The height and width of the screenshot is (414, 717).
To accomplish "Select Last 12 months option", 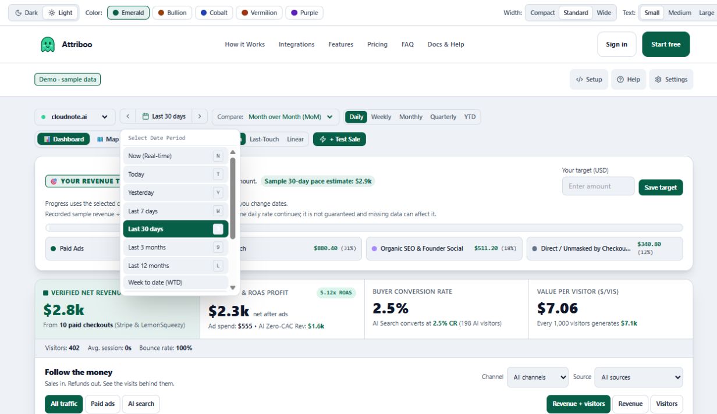I will click(175, 266).
